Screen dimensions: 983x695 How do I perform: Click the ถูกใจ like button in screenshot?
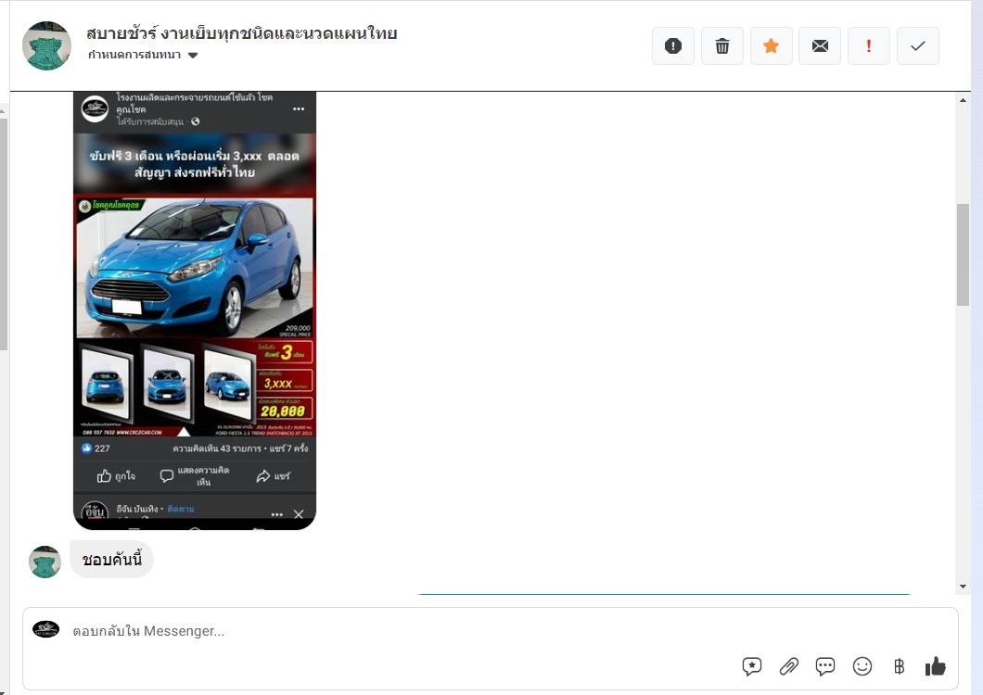pyautogui.click(x=116, y=476)
